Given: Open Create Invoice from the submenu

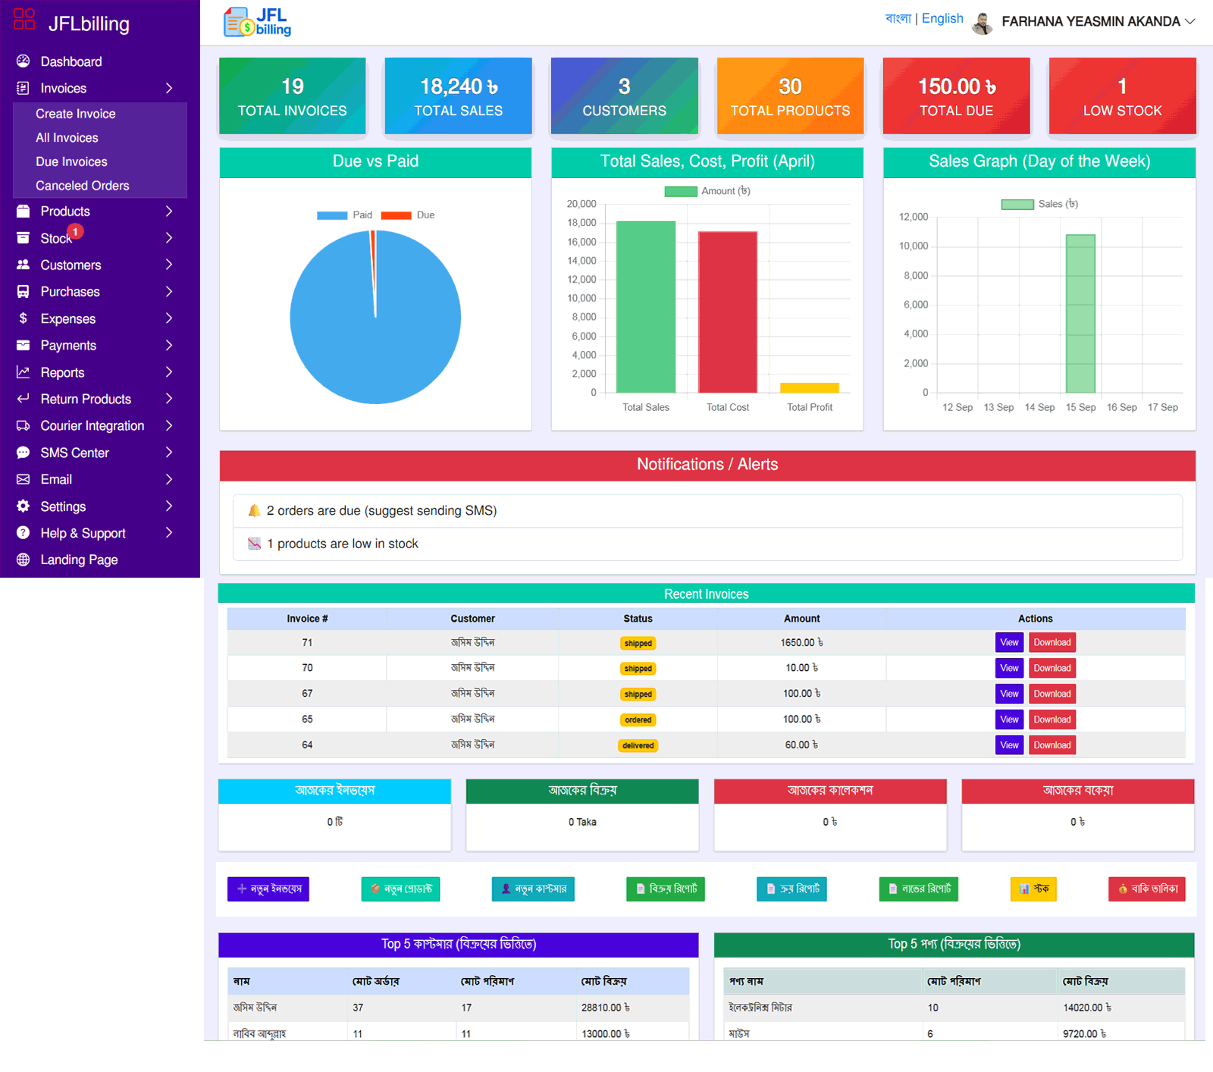Looking at the screenshot, I should [76, 114].
